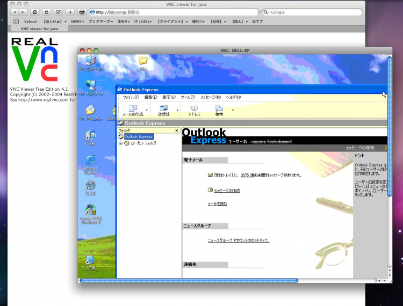Open the Font folder on remote desktop
This screenshot has height=306, width=403.
point(143,63)
